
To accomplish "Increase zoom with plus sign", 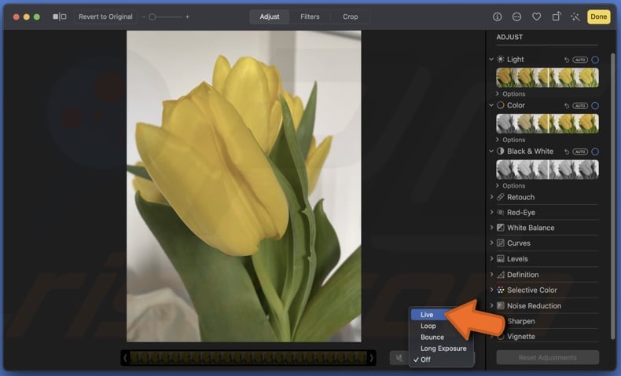I will [x=187, y=17].
